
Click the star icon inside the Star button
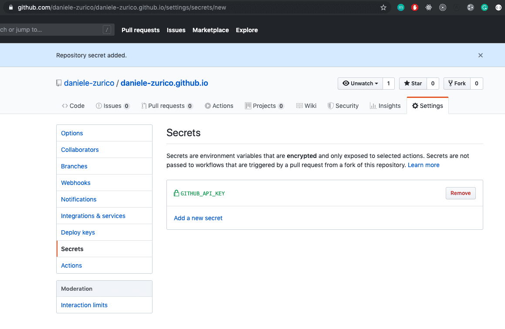coord(407,83)
